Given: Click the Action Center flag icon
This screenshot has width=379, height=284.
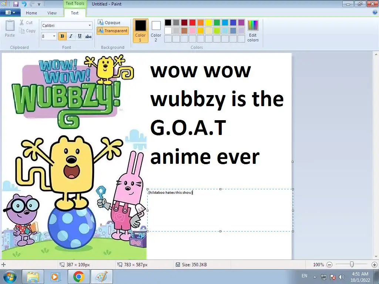Looking at the screenshot, I should tap(333, 277).
